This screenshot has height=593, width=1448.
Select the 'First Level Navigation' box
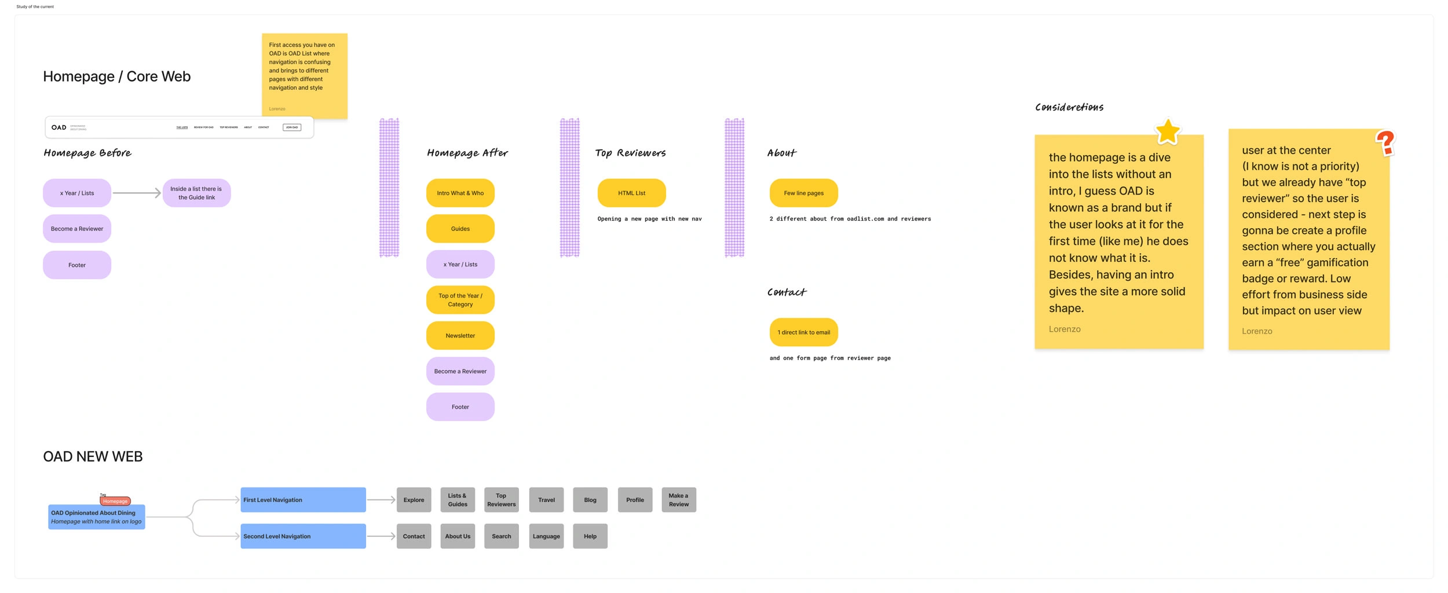pos(304,500)
